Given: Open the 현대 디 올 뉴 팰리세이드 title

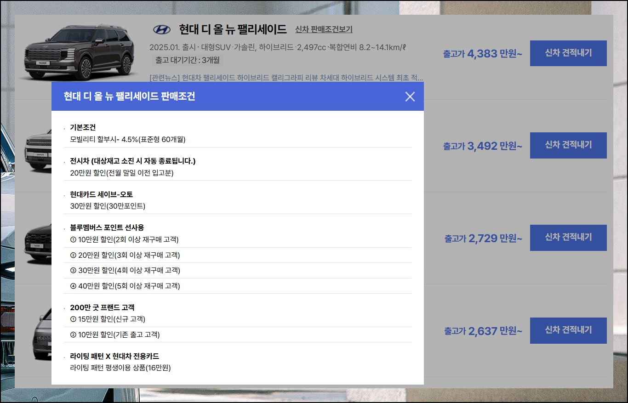Looking at the screenshot, I should coord(233,30).
